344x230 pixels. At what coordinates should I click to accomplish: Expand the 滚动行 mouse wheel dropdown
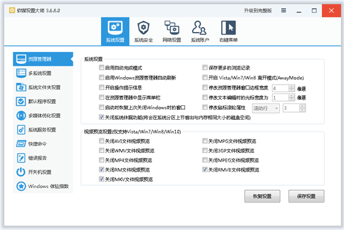click(266, 108)
